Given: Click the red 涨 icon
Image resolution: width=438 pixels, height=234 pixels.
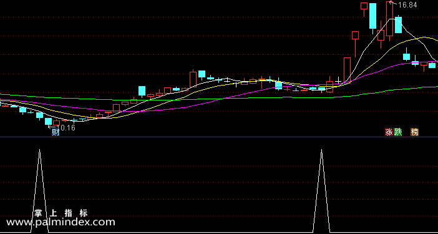Looking at the screenshot, I should (x=389, y=132).
